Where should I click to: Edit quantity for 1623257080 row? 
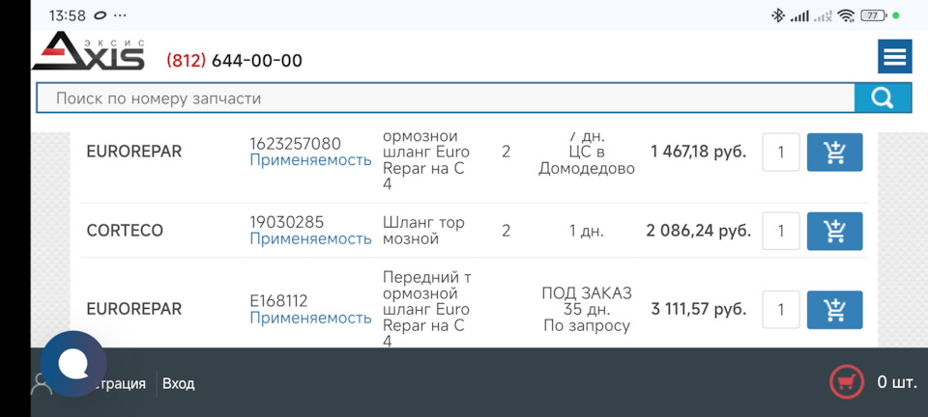pos(781,153)
